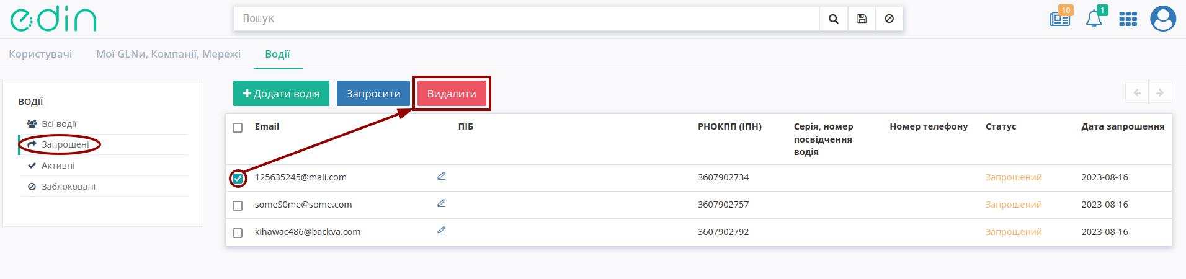1186x279 pixels.
Task: Check the someS0me@some.com row checkbox
Action: pyautogui.click(x=238, y=206)
